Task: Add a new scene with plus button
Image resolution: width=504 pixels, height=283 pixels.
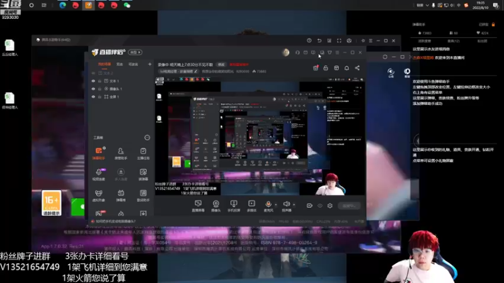Action: coord(149,64)
